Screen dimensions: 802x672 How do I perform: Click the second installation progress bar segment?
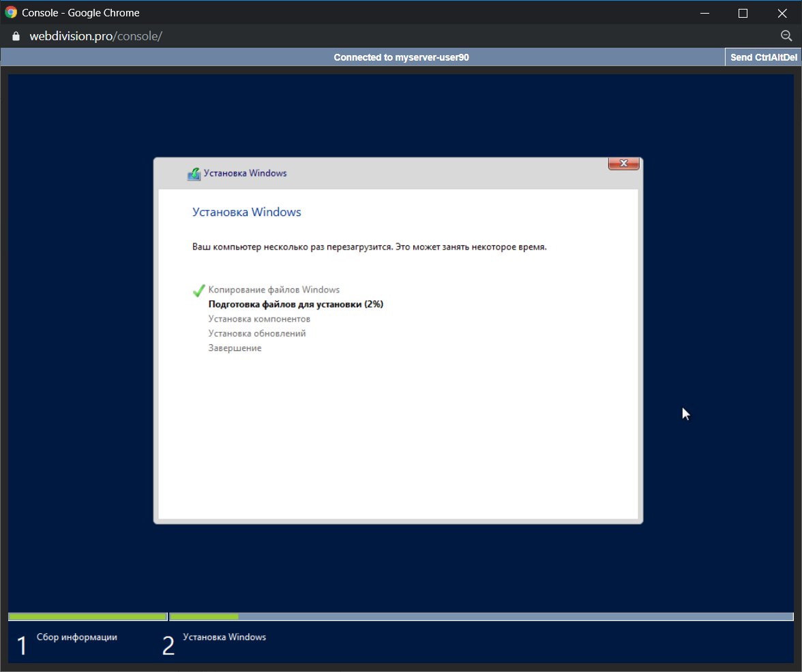tap(481, 617)
